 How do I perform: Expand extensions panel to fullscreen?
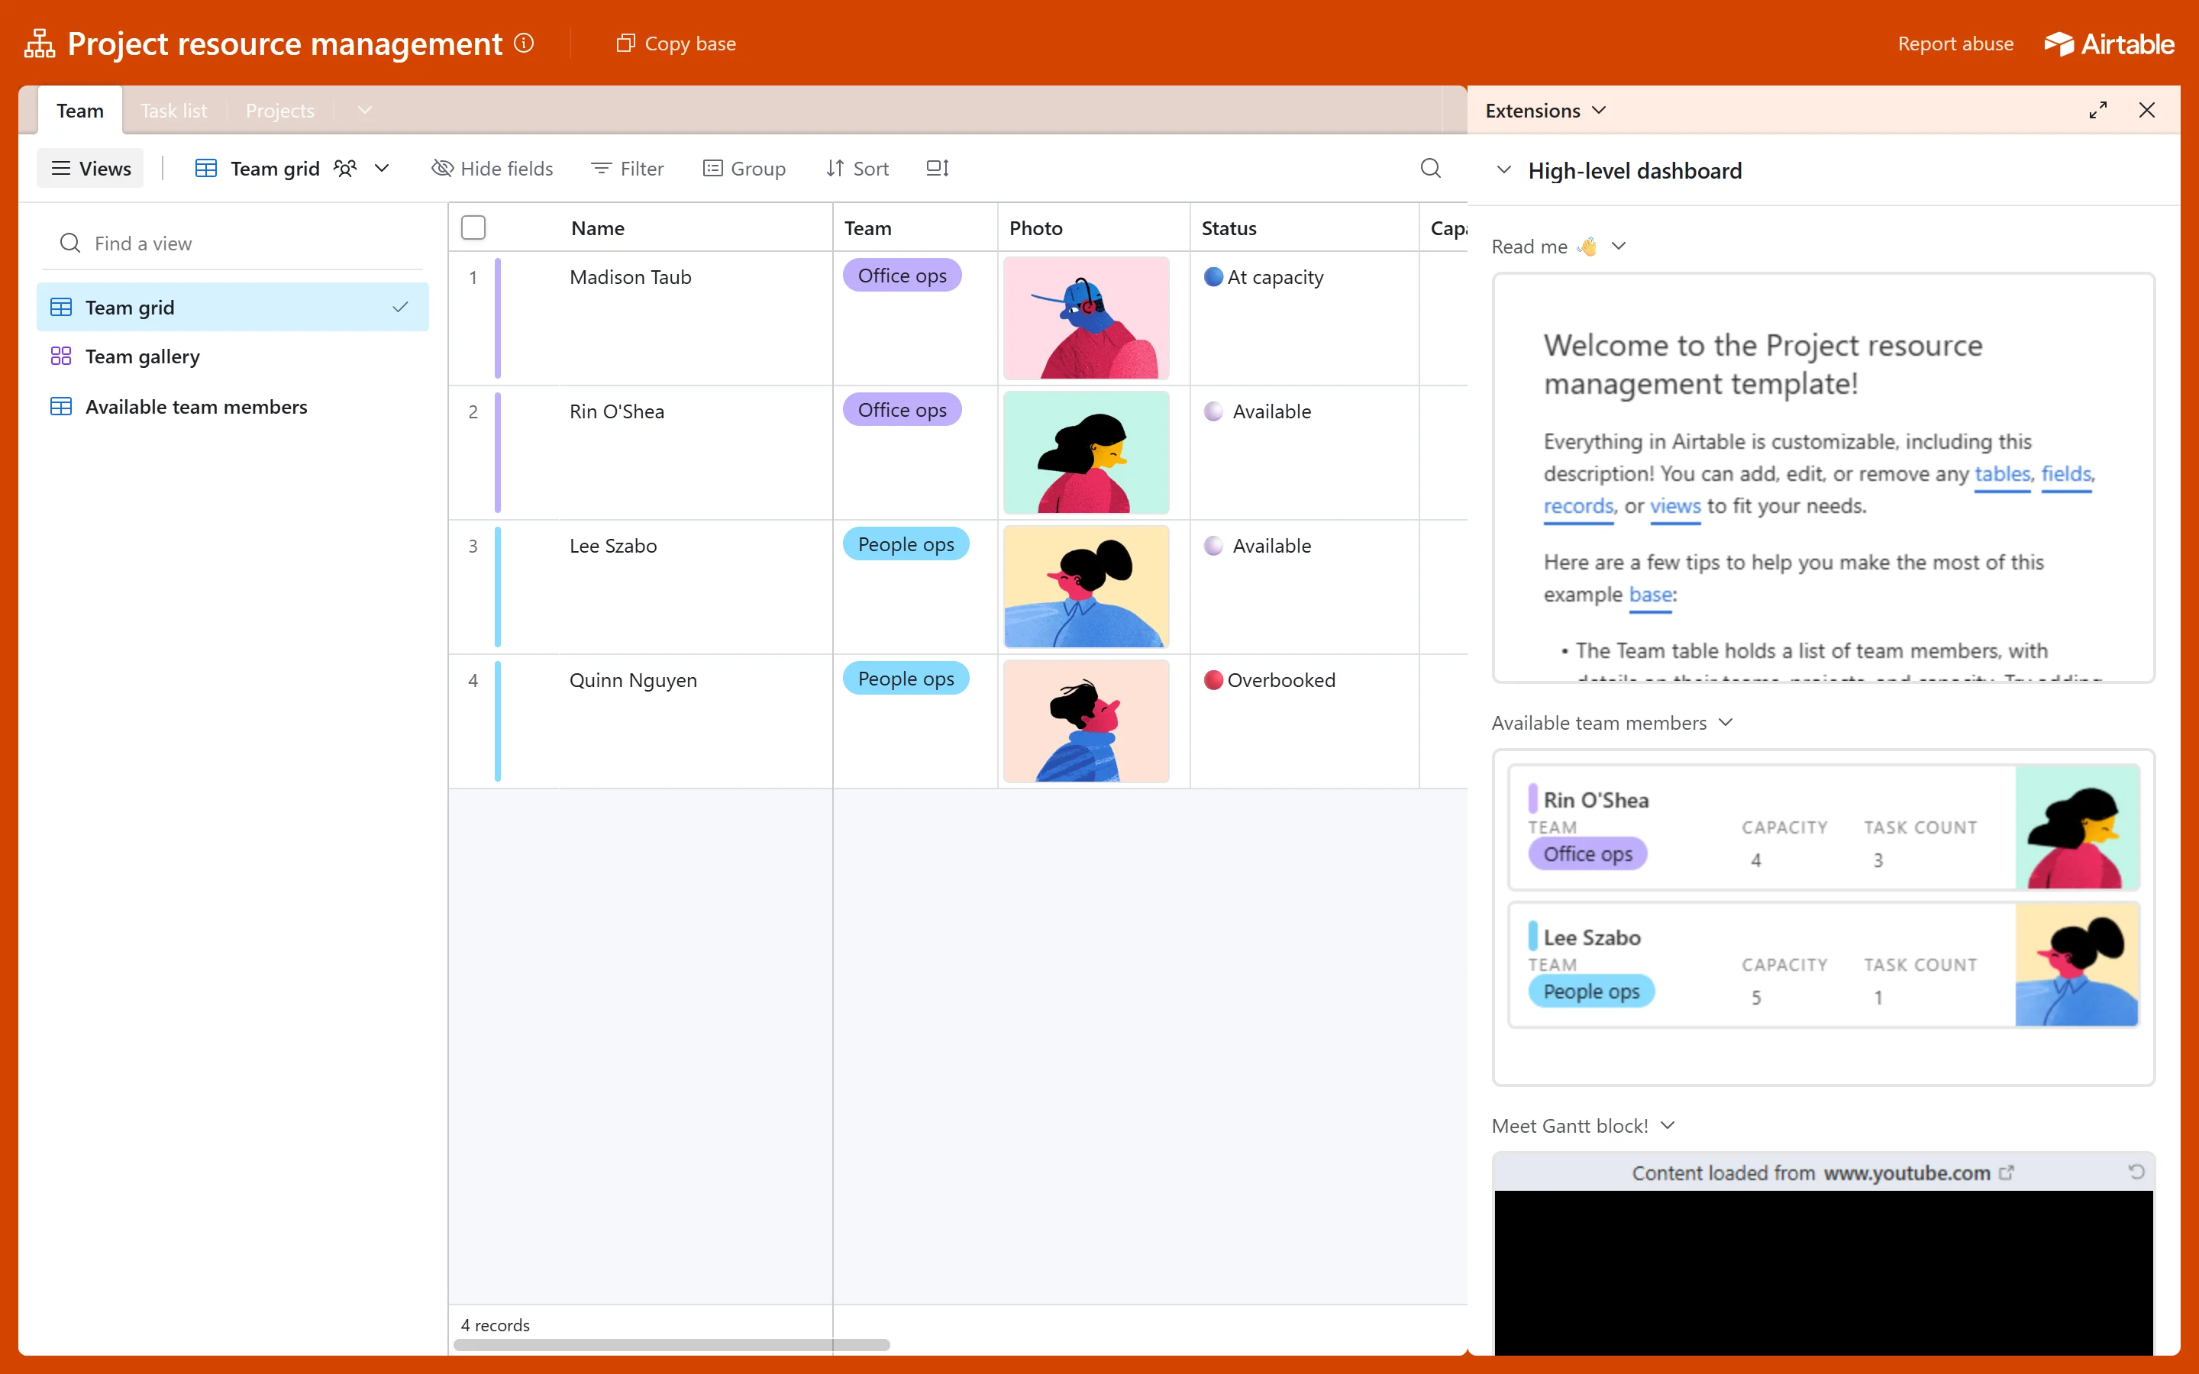[x=2098, y=110]
